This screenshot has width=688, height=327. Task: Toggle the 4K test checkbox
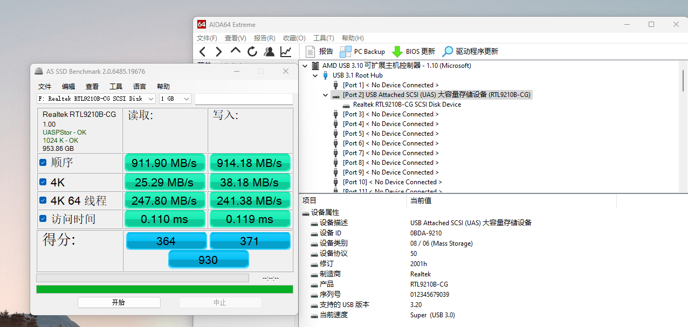(43, 182)
